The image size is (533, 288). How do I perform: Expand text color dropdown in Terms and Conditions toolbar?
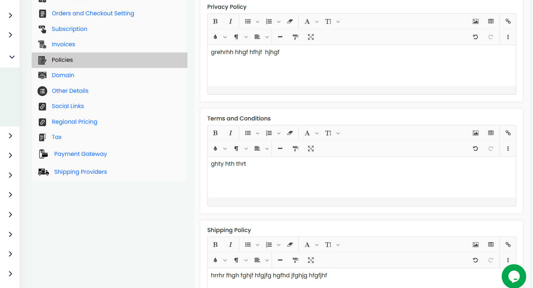(x=225, y=149)
